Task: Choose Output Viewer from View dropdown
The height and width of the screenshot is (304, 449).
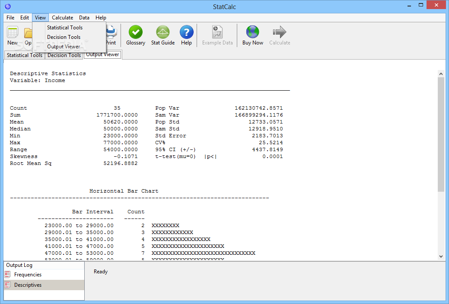Action: point(69,46)
